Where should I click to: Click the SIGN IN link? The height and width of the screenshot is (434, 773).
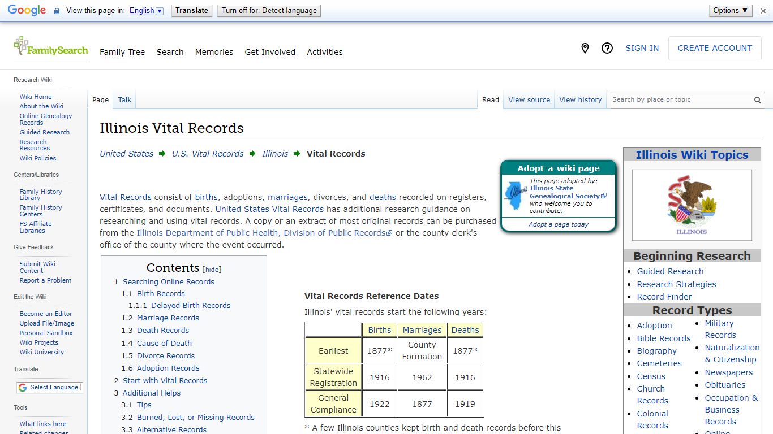tap(642, 49)
